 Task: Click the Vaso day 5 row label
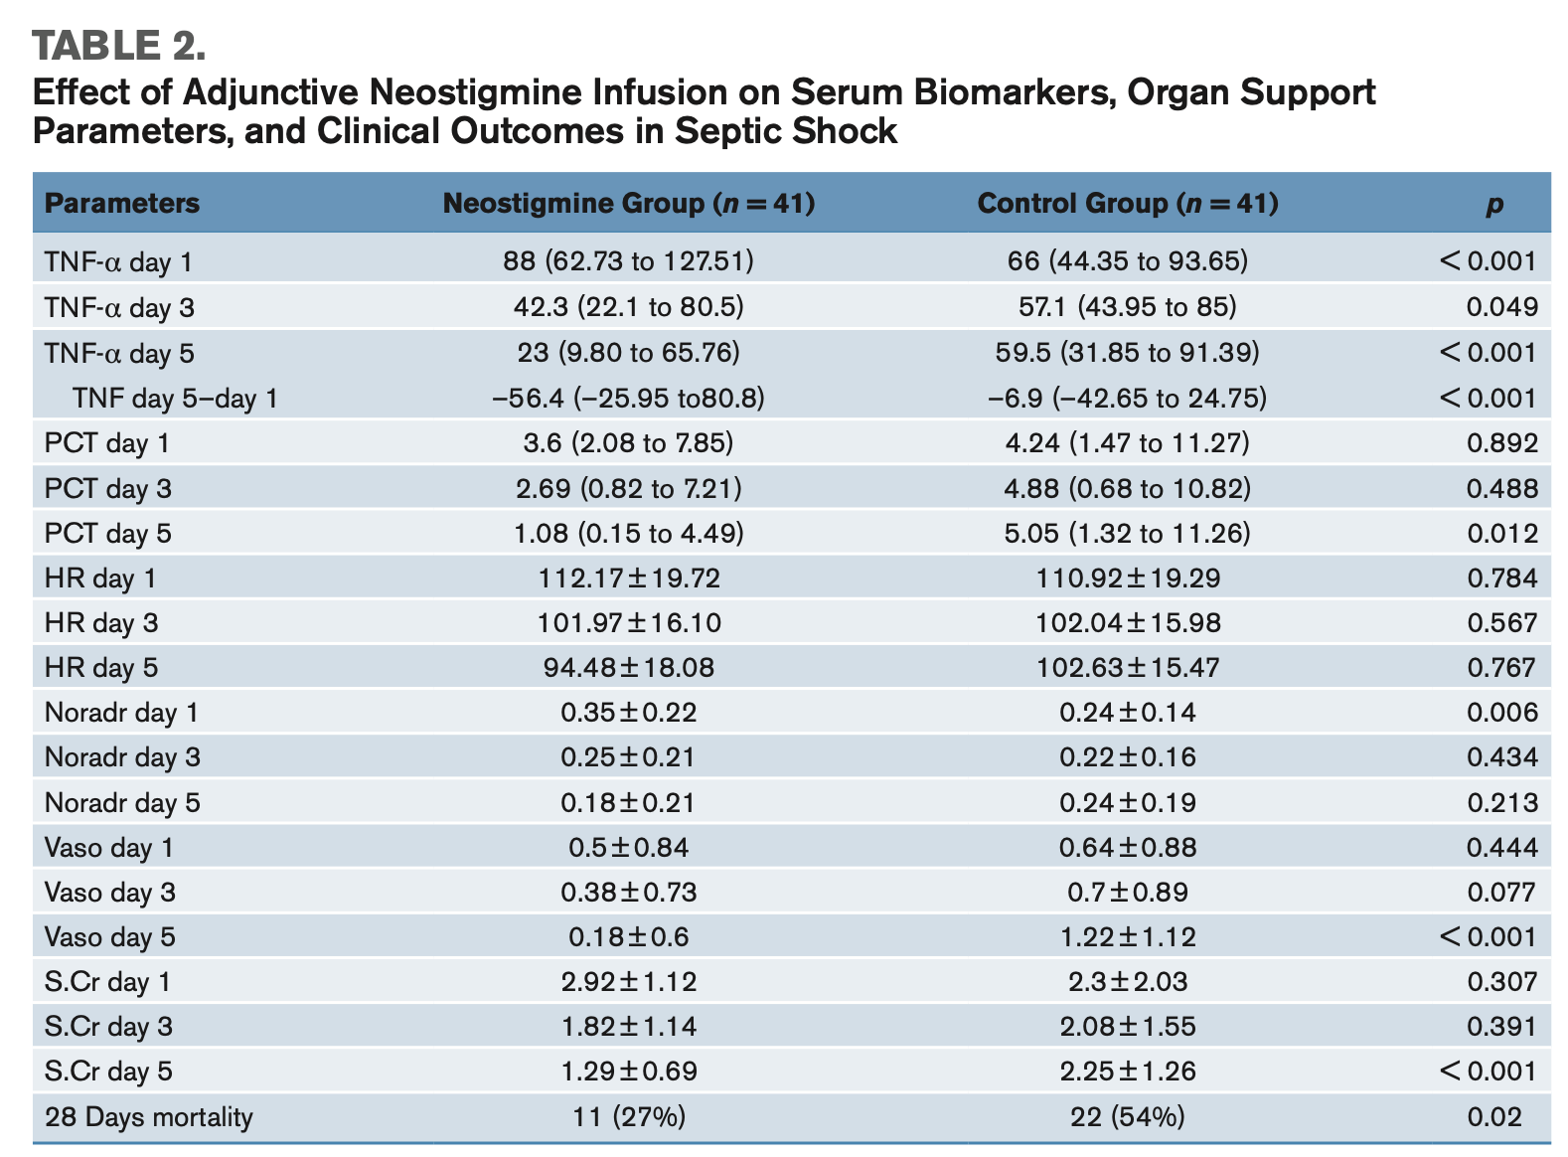[x=109, y=937]
